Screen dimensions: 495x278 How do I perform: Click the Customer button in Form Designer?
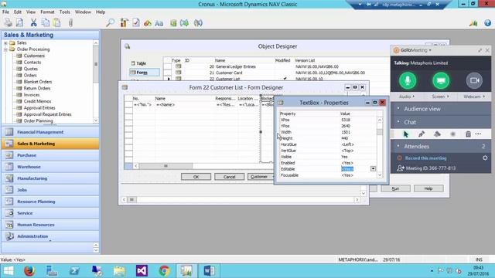pyautogui.click(x=260, y=177)
